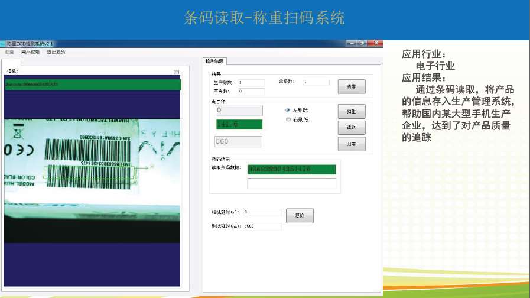Screen dimensions: 530x298
Task: Click the 扣重 button
Action: click(x=352, y=111)
